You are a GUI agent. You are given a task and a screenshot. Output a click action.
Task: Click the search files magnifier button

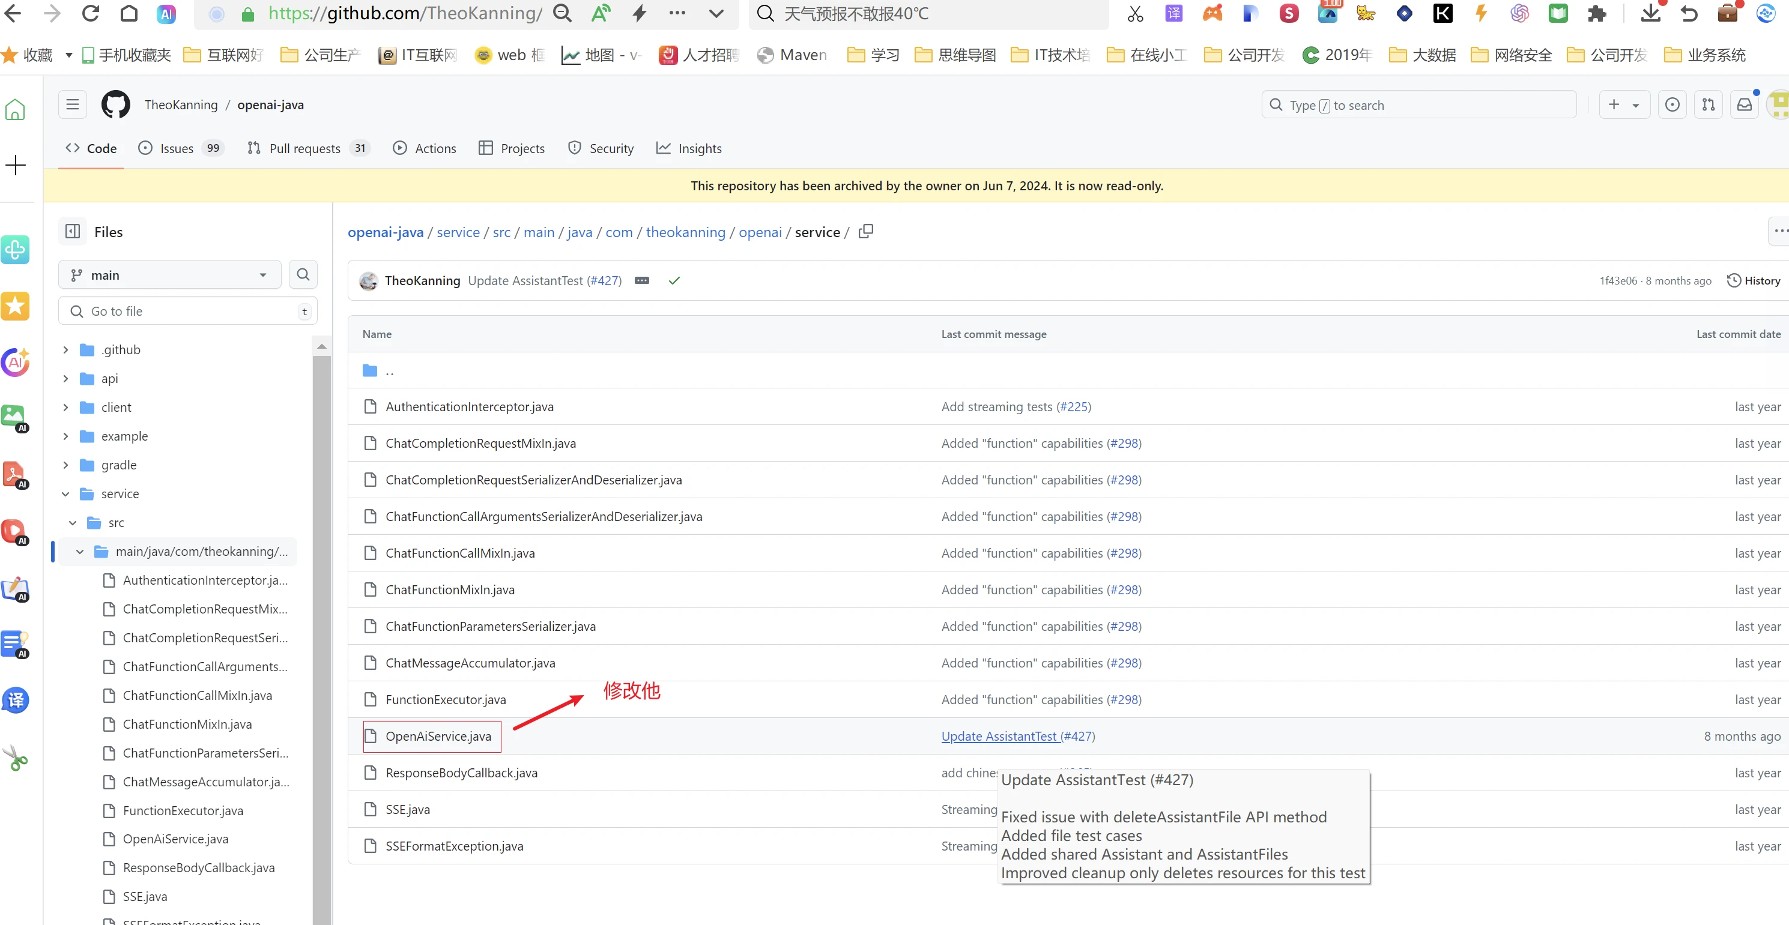coord(303,275)
